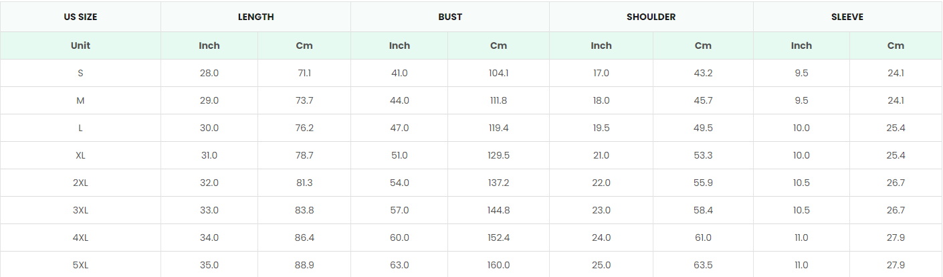The image size is (943, 277).
Task: Click the 104.1 bust cm value
Action: (498, 73)
